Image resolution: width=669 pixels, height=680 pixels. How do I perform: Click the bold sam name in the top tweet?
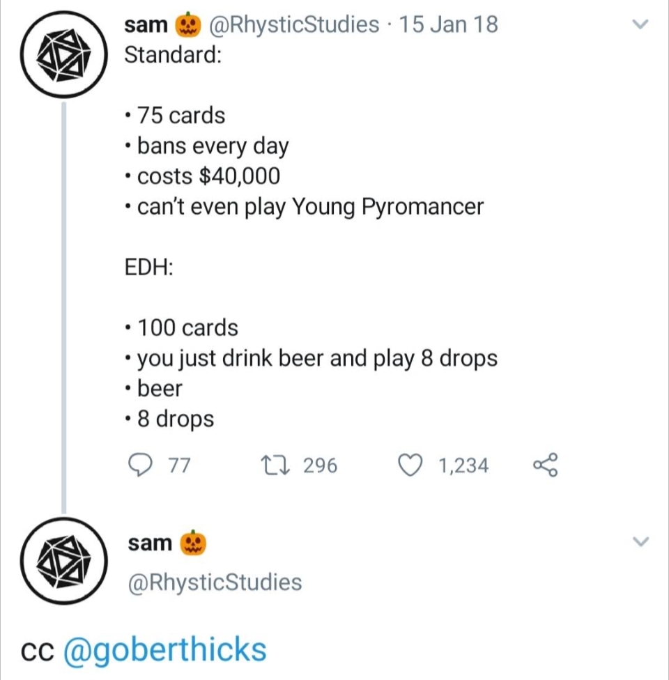pyautogui.click(x=146, y=25)
